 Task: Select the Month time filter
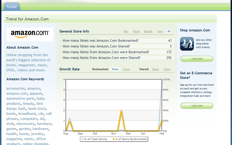point(148,31)
